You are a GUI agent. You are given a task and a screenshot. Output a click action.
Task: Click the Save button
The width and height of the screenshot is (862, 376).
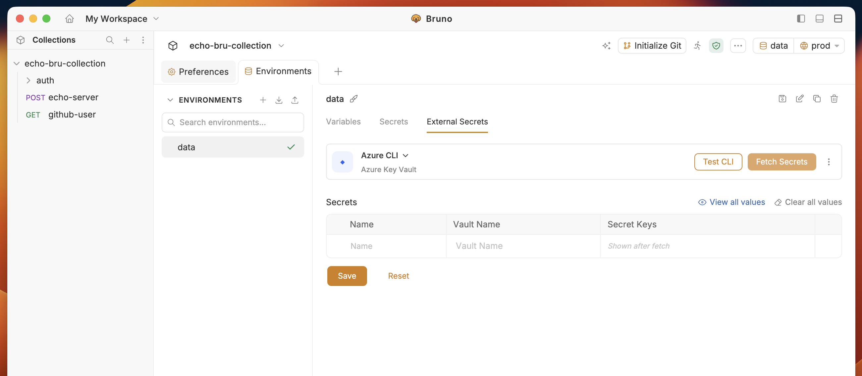coord(347,276)
